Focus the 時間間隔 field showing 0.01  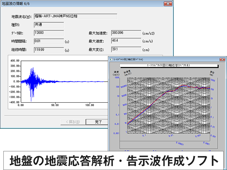click(x=49, y=41)
